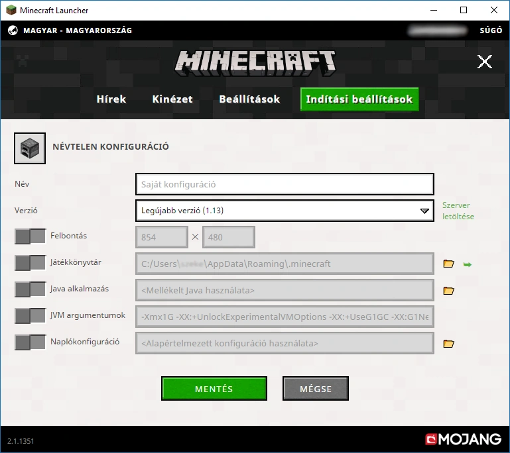Click the version number 2.1.1351

[21, 441]
